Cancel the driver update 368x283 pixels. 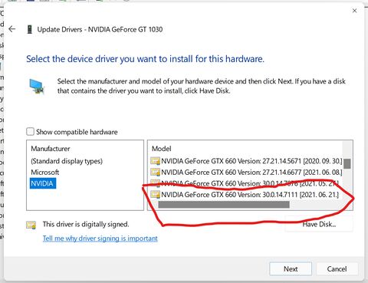[337, 268]
